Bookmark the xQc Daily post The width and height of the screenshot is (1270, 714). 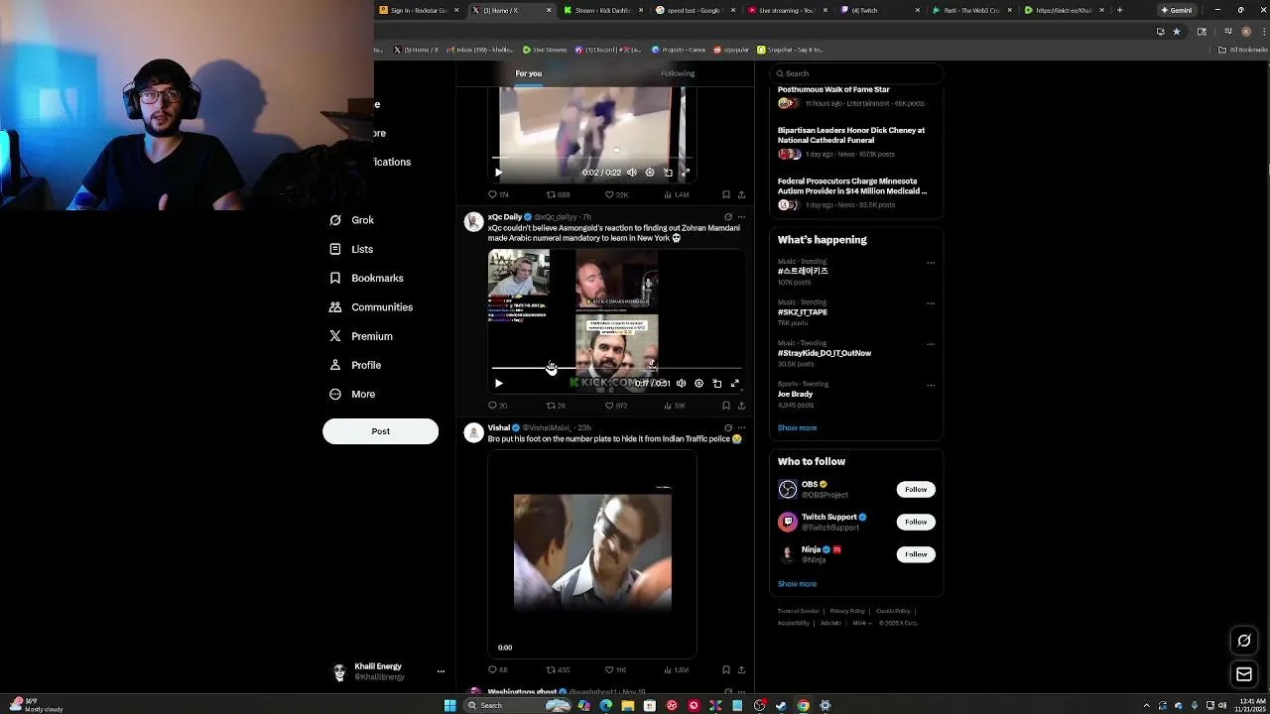[726, 406]
